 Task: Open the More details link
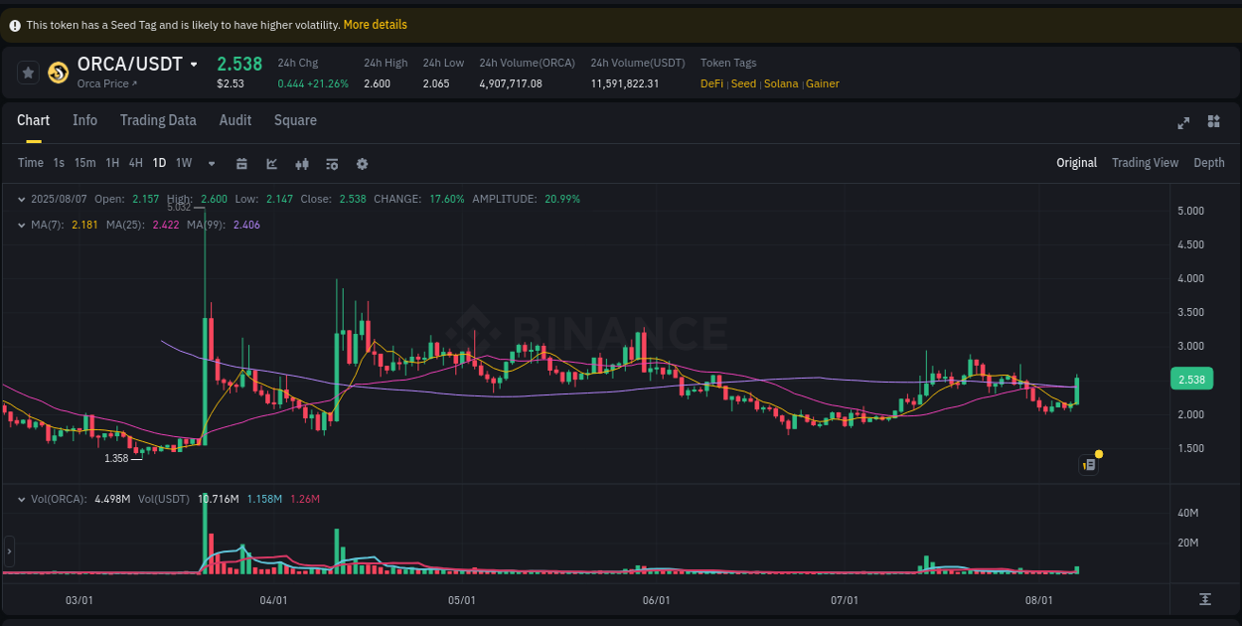pyautogui.click(x=376, y=24)
